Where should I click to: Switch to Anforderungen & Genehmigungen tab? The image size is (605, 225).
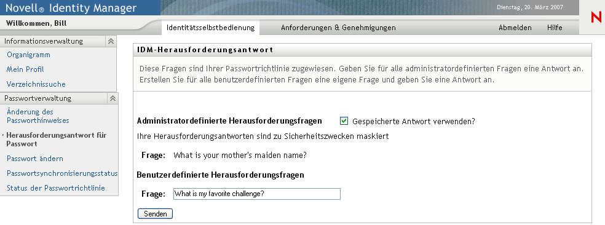click(x=338, y=28)
